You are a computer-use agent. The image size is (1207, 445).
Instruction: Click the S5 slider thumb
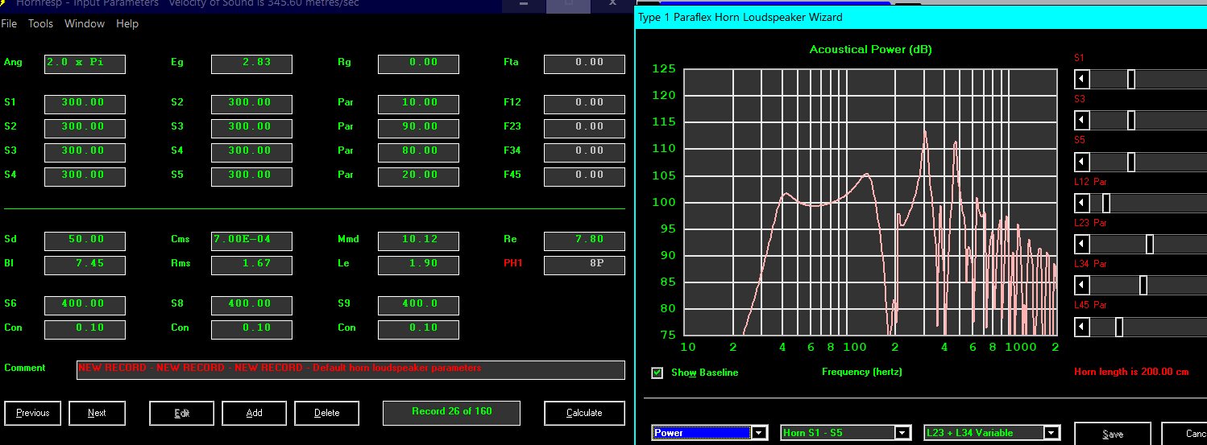(x=1131, y=162)
